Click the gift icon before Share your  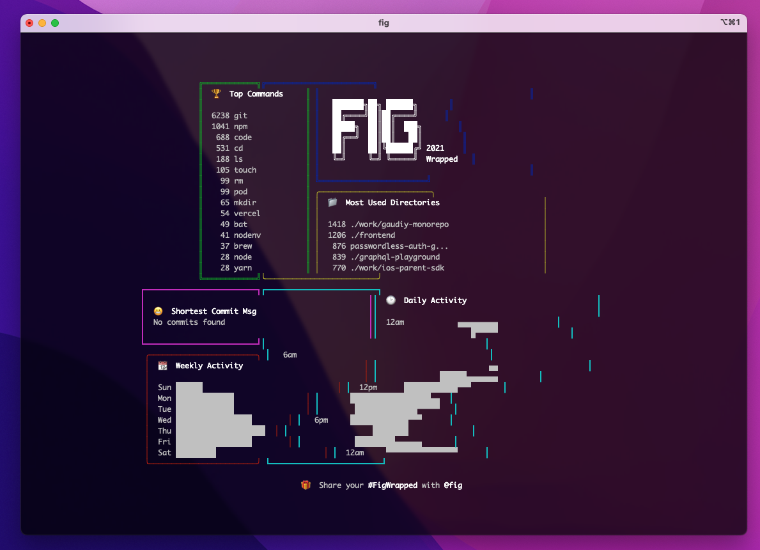click(x=306, y=485)
